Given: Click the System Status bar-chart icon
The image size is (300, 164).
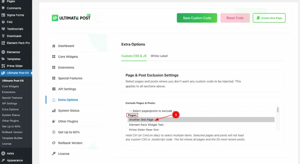Looking at the screenshot, I should pyautogui.click(x=54, y=110).
